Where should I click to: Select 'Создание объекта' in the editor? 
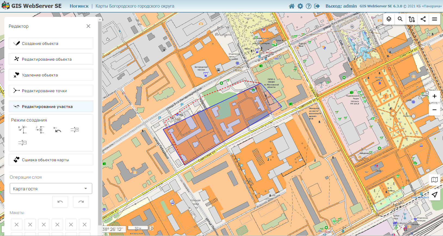pyautogui.click(x=51, y=44)
